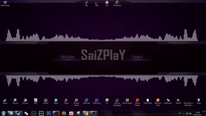The height and width of the screenshot is (116, 206).
Task: Open the Mc Adobe icon in taskbar
Action: click(x=41, y=113)
